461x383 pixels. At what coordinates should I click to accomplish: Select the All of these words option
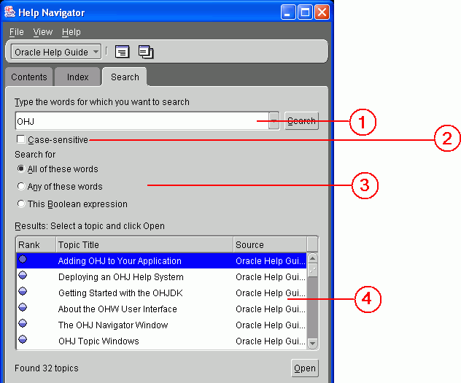pyautogui.click(x=21, y=169)
